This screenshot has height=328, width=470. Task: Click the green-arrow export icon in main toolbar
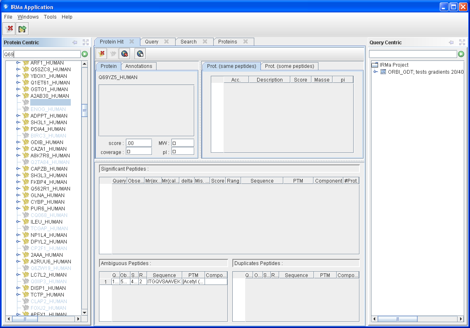[x=22, y=29]
